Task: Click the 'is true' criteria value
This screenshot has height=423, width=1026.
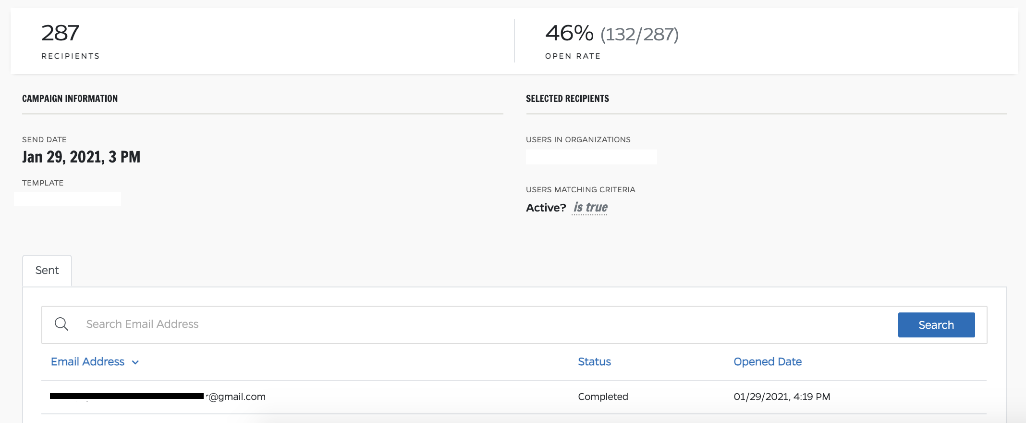Action: click(590, 208)
